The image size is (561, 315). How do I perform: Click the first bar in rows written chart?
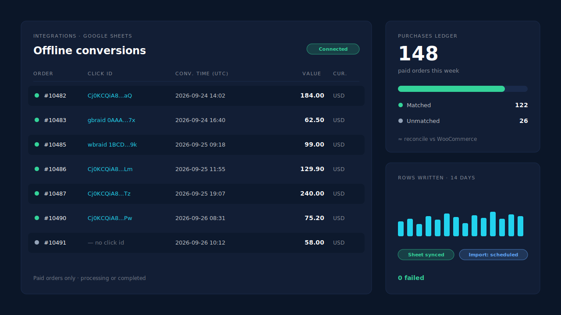pyautogui.click(x=401, y=229)
